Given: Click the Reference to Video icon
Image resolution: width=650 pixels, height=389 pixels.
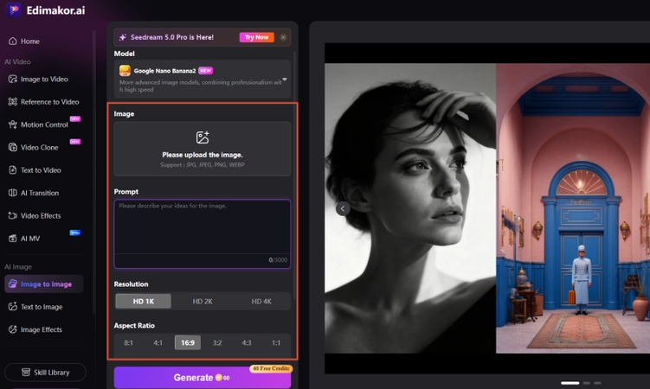Looking at the screenshot, I should [x=13, y=102].
